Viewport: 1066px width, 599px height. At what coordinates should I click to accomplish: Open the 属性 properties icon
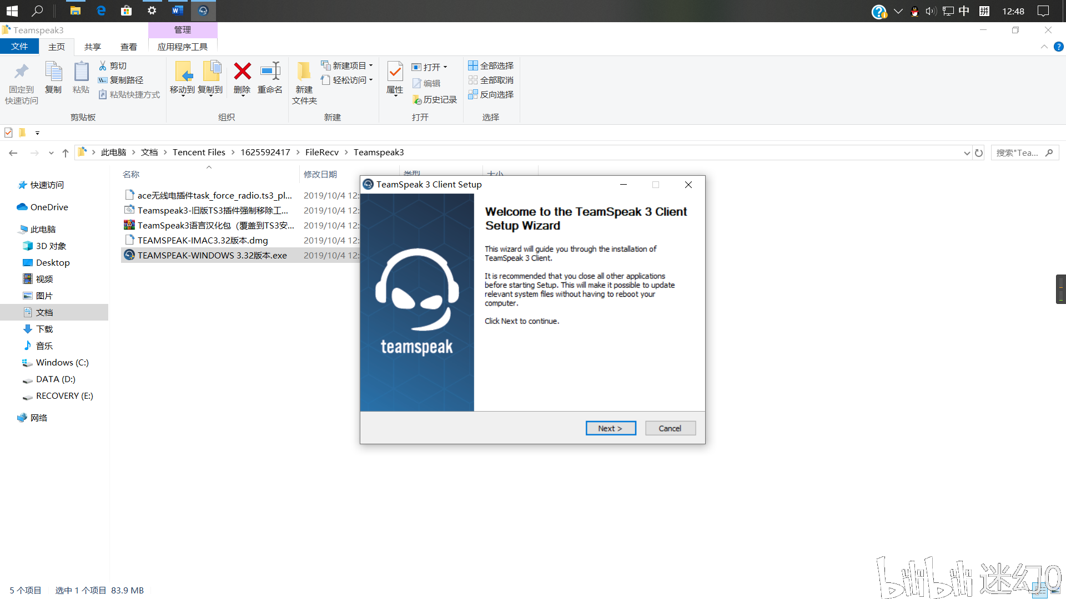pos(395,72)
